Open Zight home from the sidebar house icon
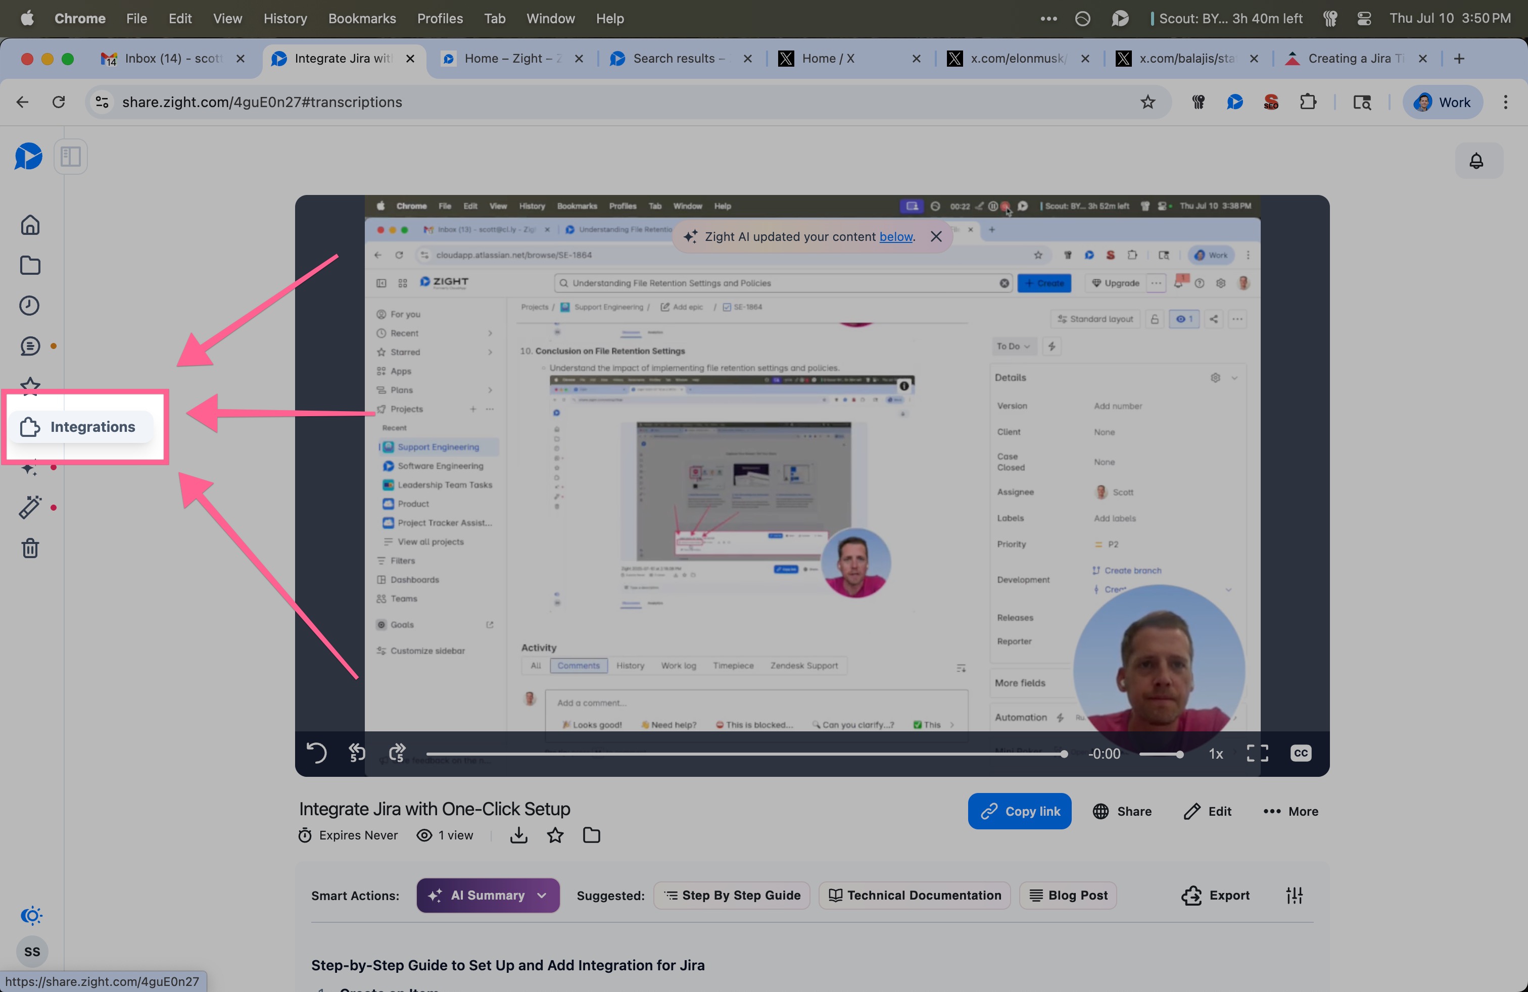The image size is (1528, 992). point(30,225)
